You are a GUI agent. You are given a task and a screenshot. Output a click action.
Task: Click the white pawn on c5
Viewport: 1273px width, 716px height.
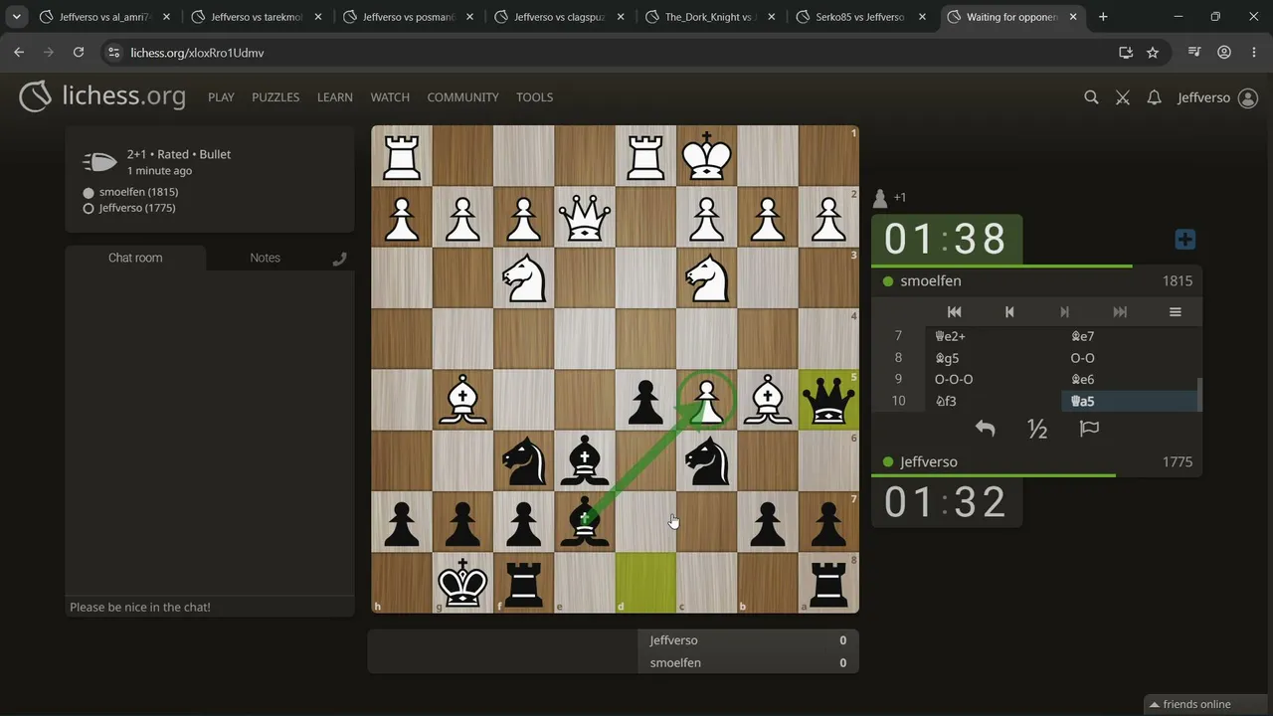tap(707, 400)
